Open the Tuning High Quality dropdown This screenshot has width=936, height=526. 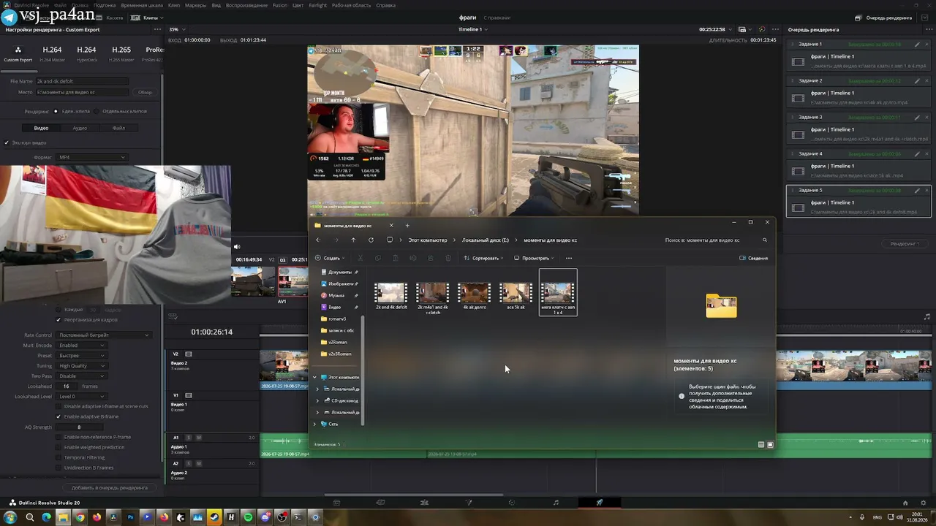[x=81, y=366]
